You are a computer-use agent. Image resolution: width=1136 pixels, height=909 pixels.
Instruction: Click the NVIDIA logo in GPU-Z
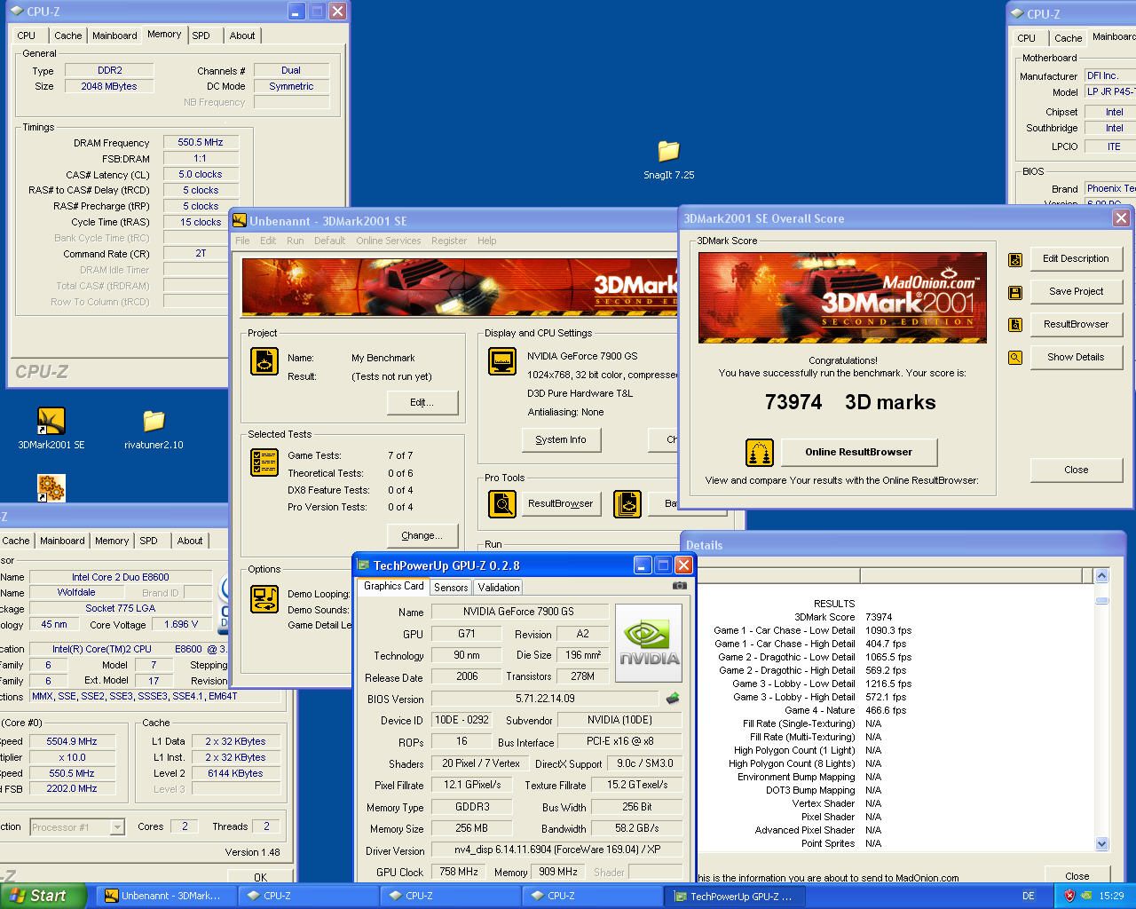(649, 643)
